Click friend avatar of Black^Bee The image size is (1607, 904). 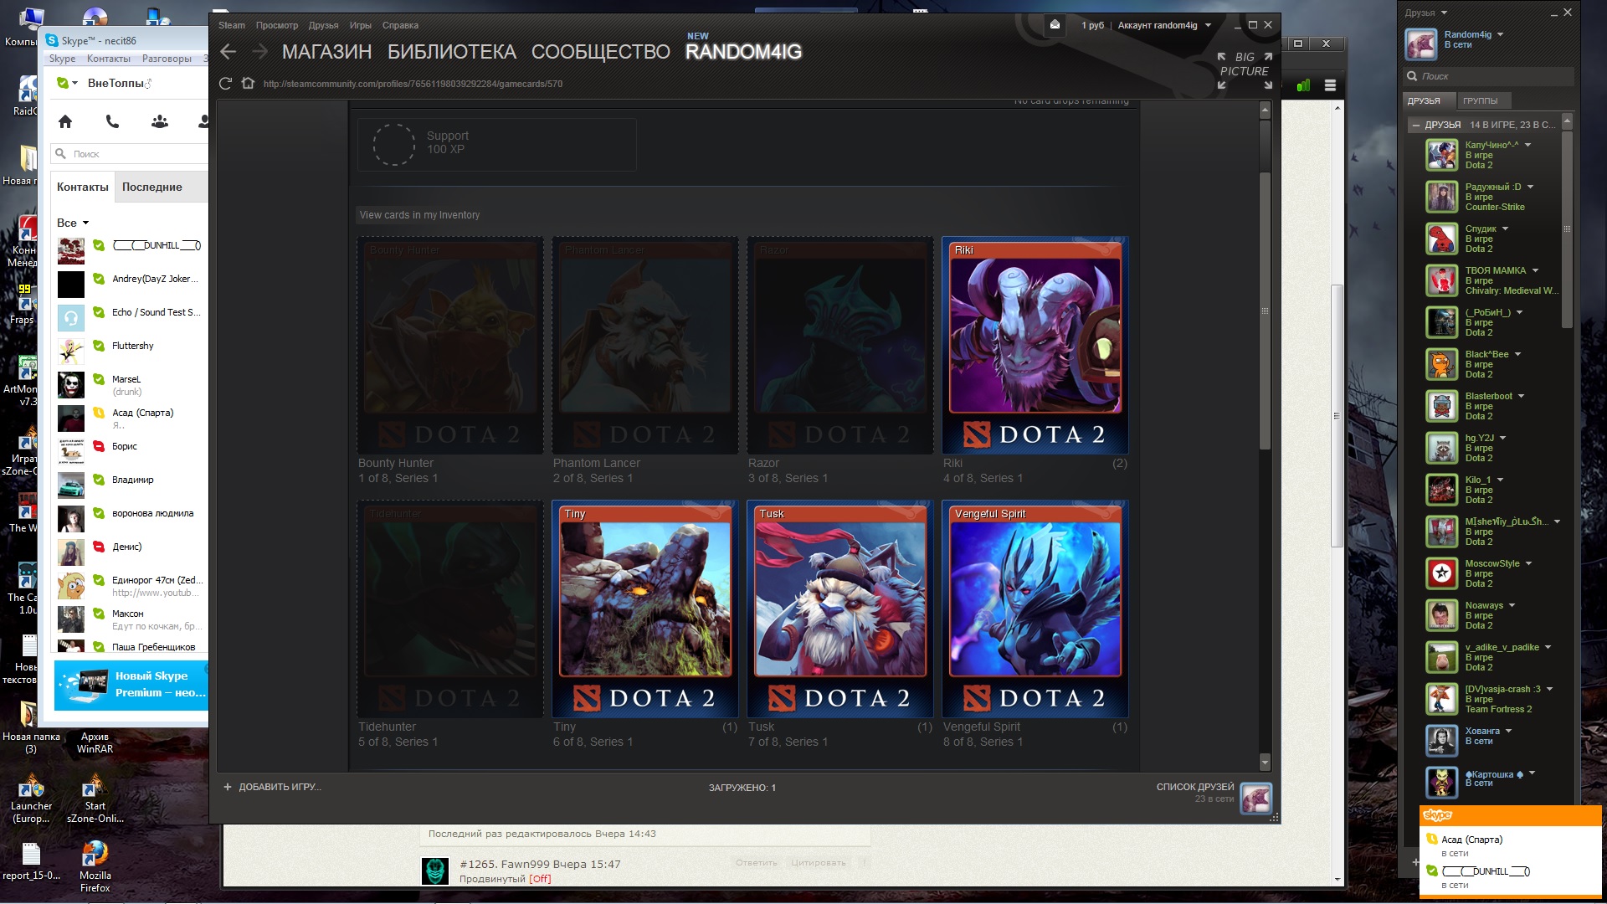(1441, 364)
